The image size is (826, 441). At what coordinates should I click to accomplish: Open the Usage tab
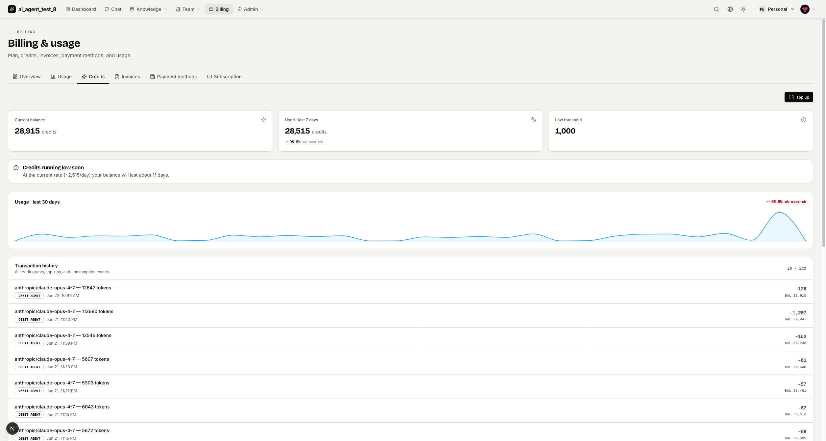click(x=61, y=77)
